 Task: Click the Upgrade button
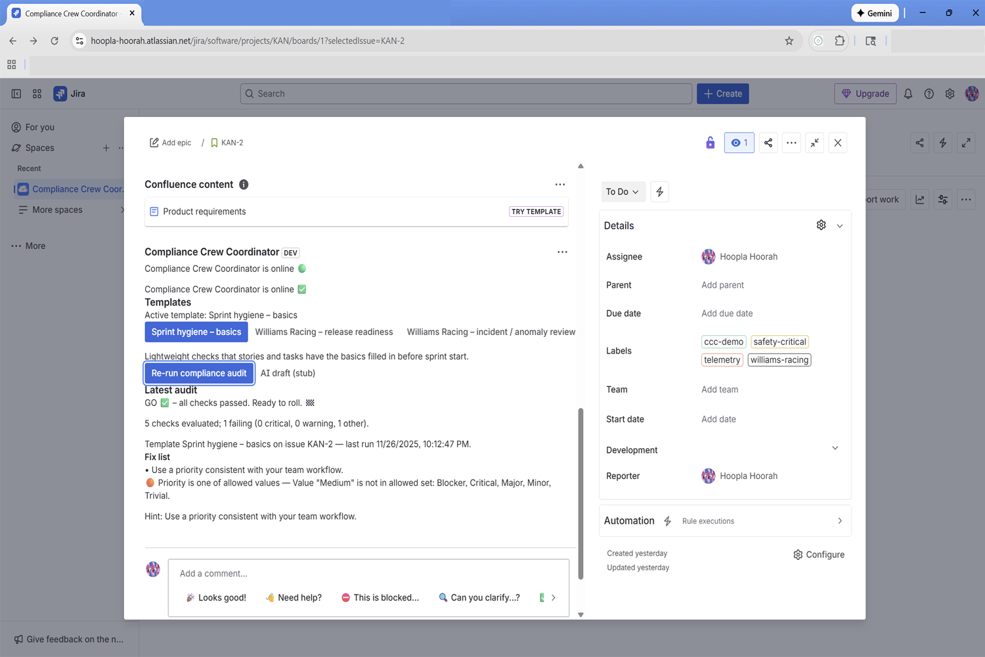[865, 94]
